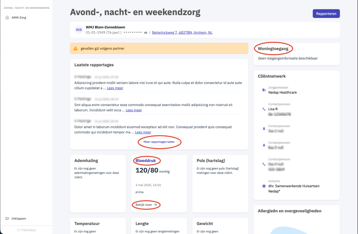Click the masked dots next to the birth date
Image resolution: width=358 pixels, height=234 pixels.
133,33
